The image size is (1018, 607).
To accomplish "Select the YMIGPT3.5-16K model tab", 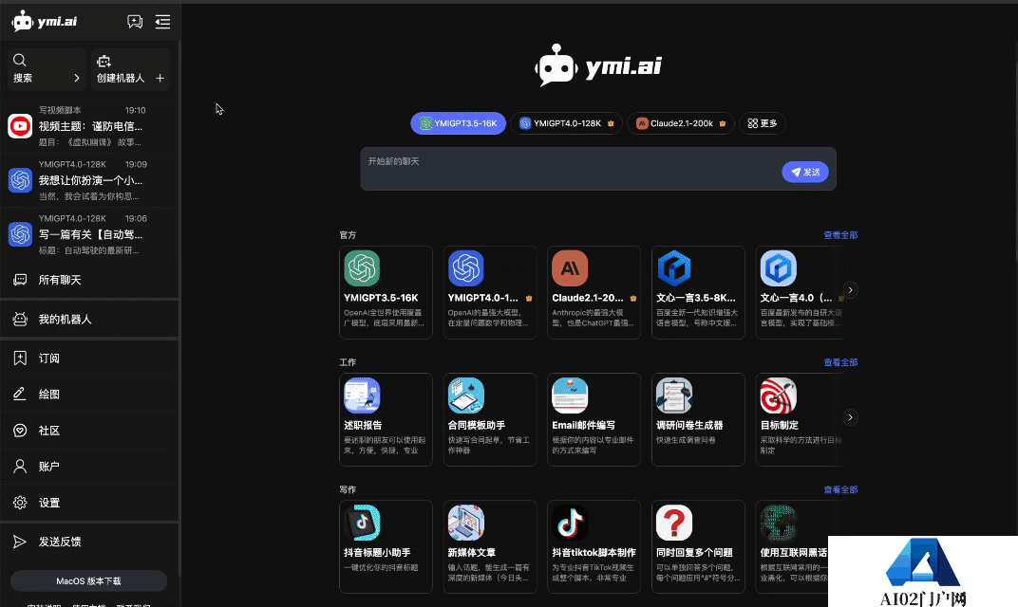I will pyautogui.click(x=459, y=123).
